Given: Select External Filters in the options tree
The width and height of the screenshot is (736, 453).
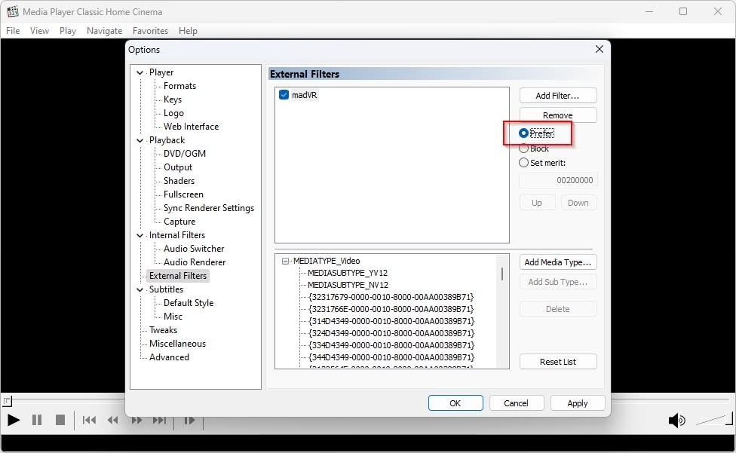Looking at the screenshot, I should click(x=178, y=276).
